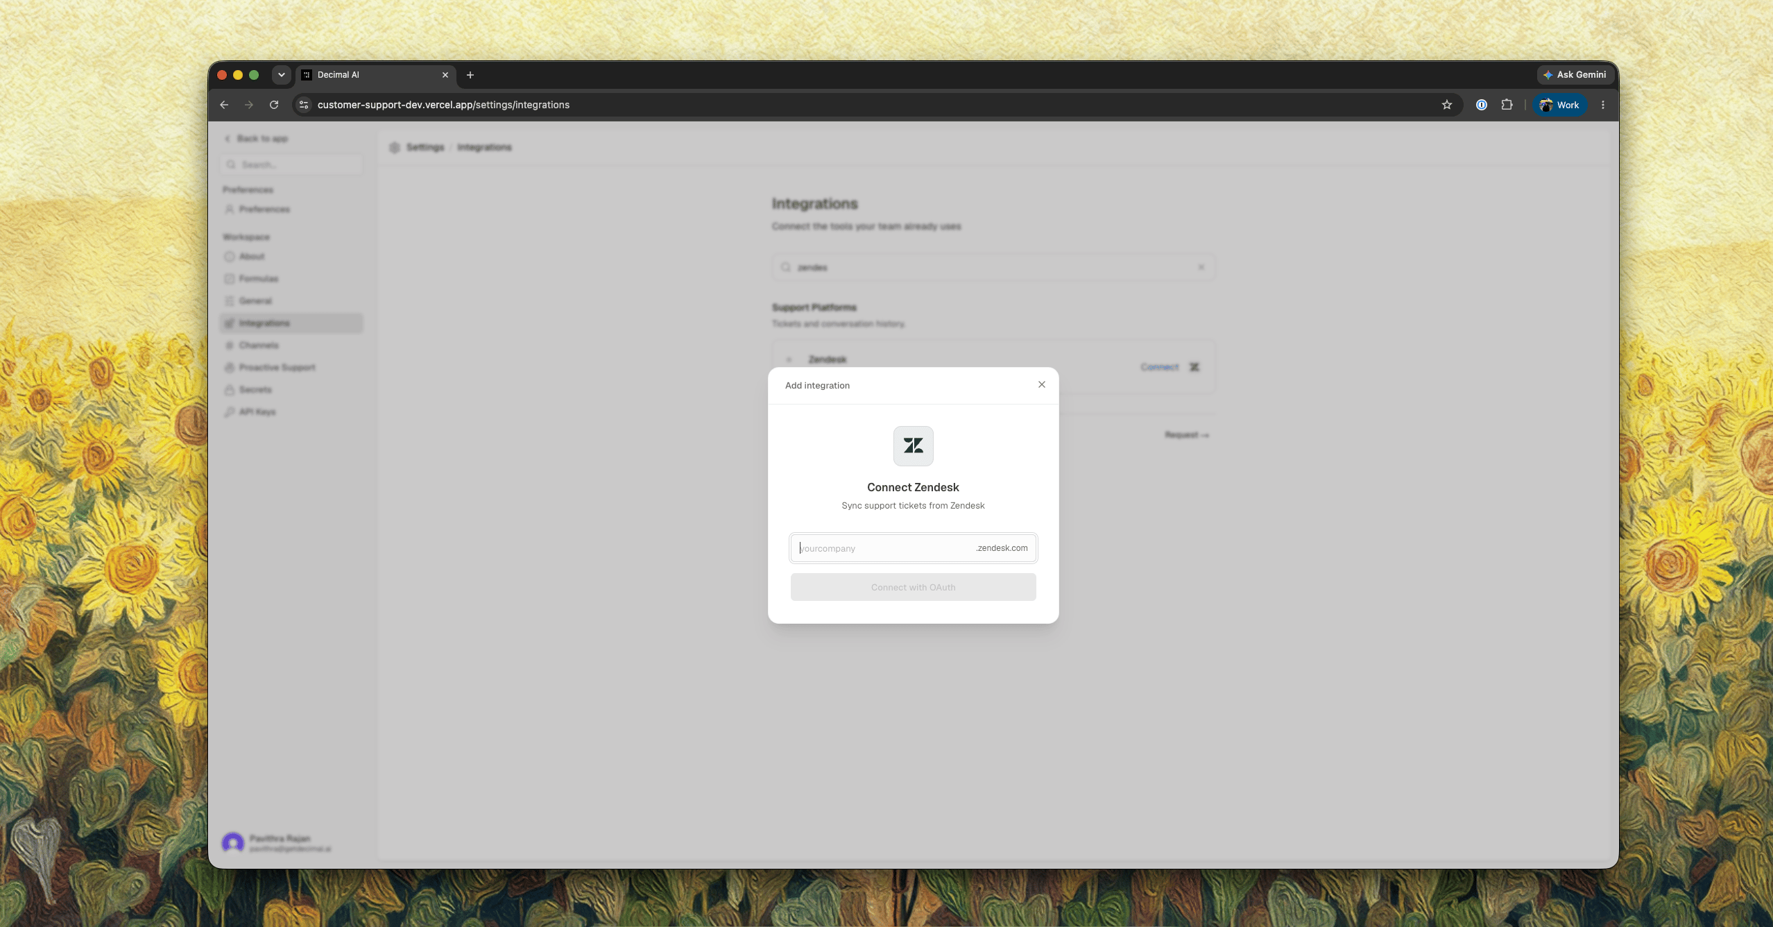The height and width of the screenshot is (927, 1773).
Task: Open General in sidebar
Action: coord(291,301)
